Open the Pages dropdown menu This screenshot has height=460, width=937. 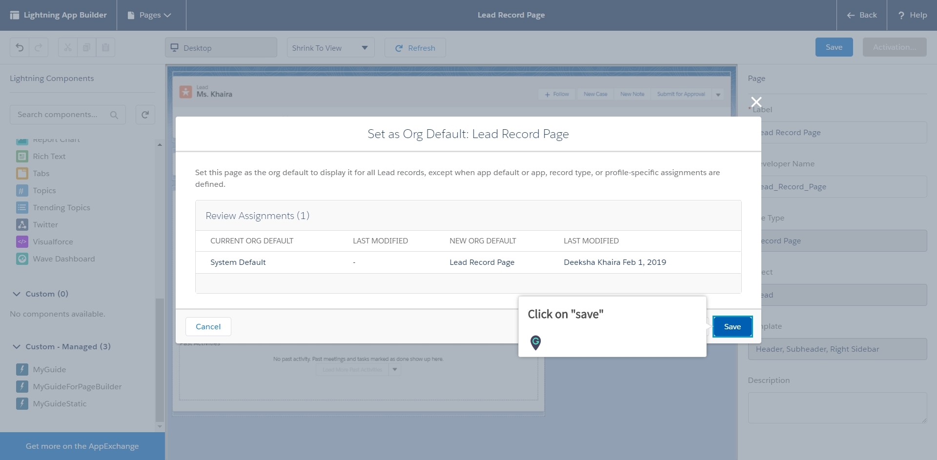pos(149,15)
